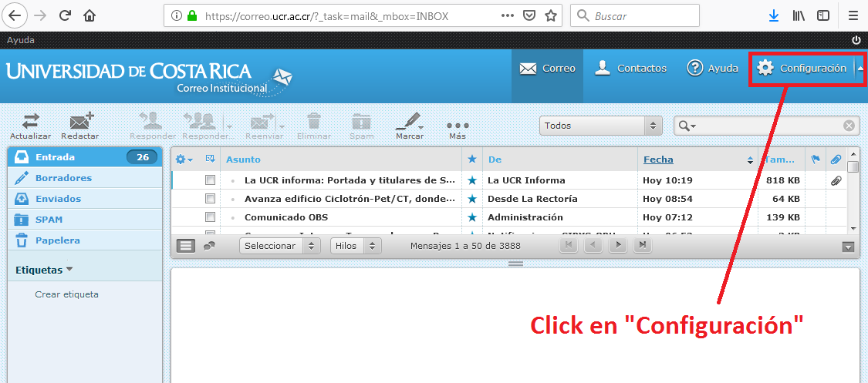
Task: Go to the previous page of messages
Action: click(x=593, y=245)
